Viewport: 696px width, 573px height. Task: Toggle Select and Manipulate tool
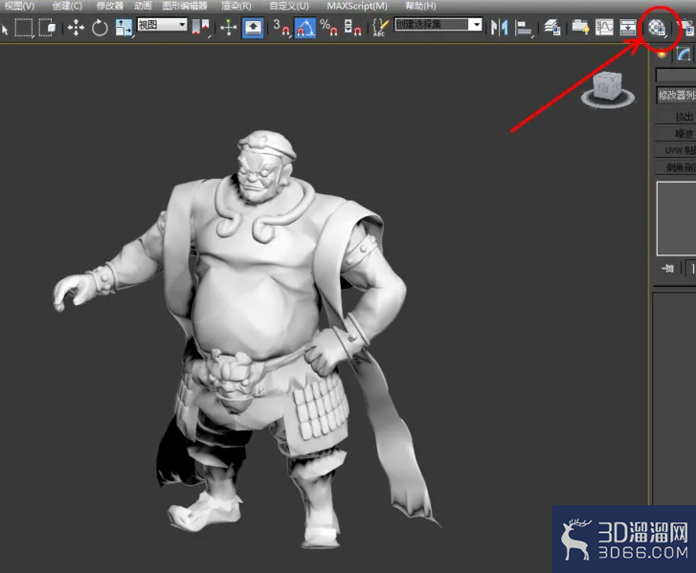pyautogui.click(x=229, y=28)
